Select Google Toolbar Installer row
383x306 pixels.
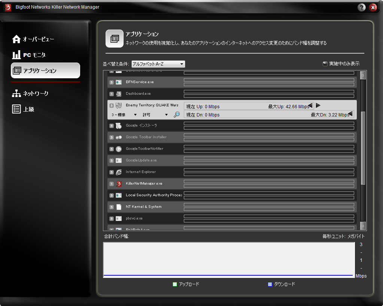coord(232,137)
